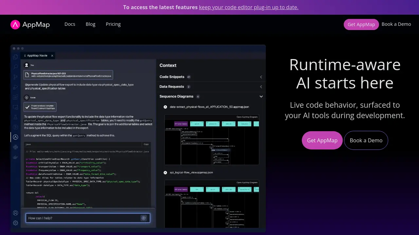Open the Run and Debug icon in the editor sidebar
The width and height of the screenshot is (419, 235).
[15, 87]
